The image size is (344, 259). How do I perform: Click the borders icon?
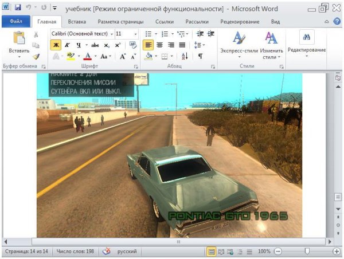(165, 56)
